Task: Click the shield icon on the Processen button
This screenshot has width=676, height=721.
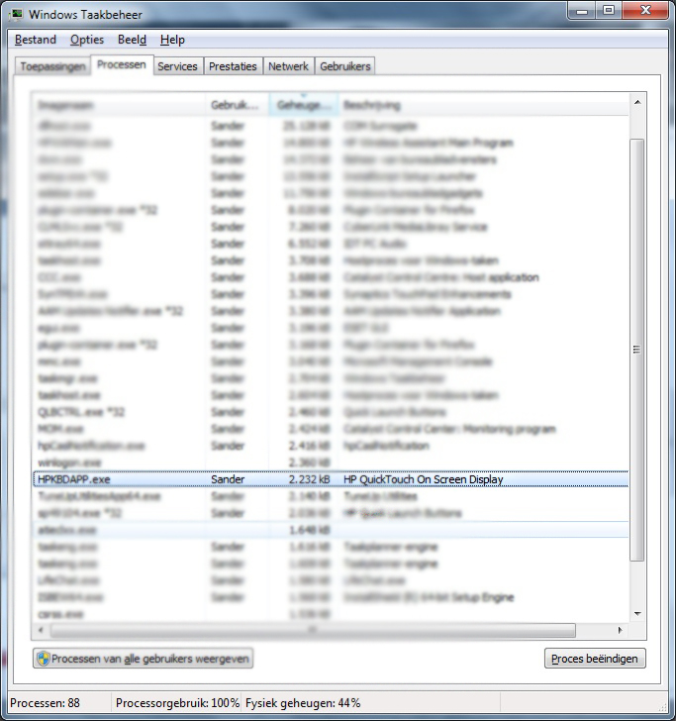Action: point(44,659)
